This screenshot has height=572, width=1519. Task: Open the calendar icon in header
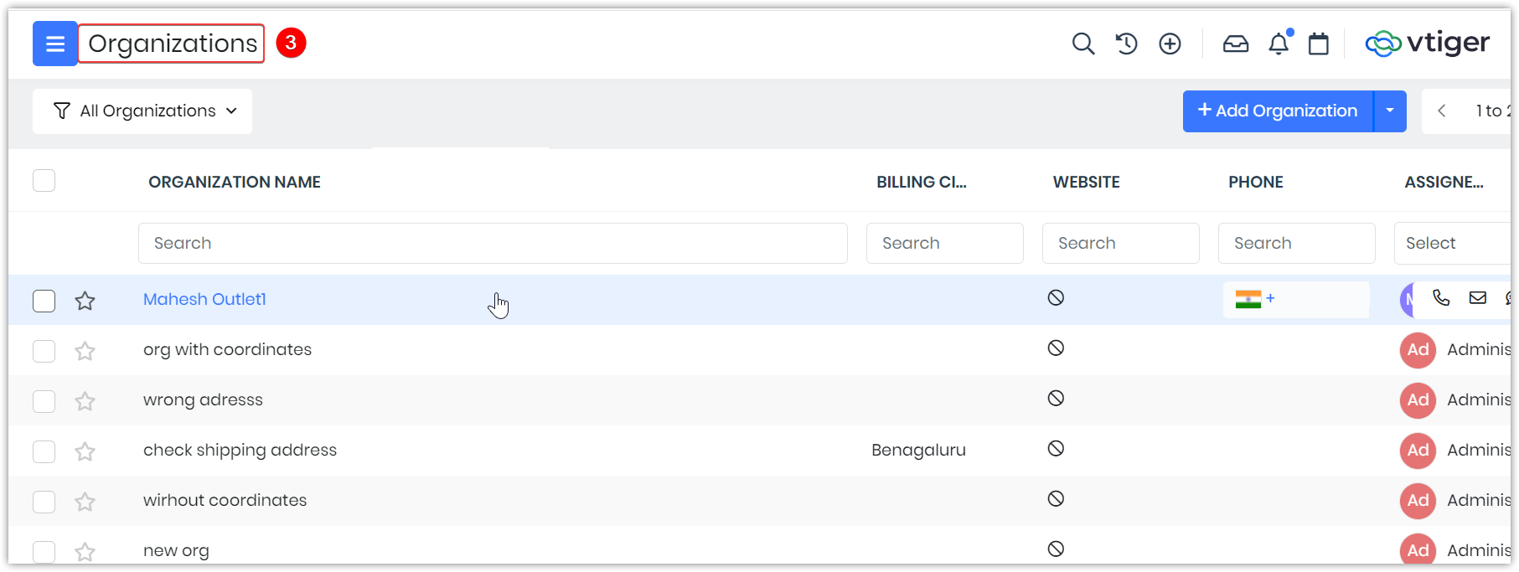pyautogui.click(x=1319, y=44)
